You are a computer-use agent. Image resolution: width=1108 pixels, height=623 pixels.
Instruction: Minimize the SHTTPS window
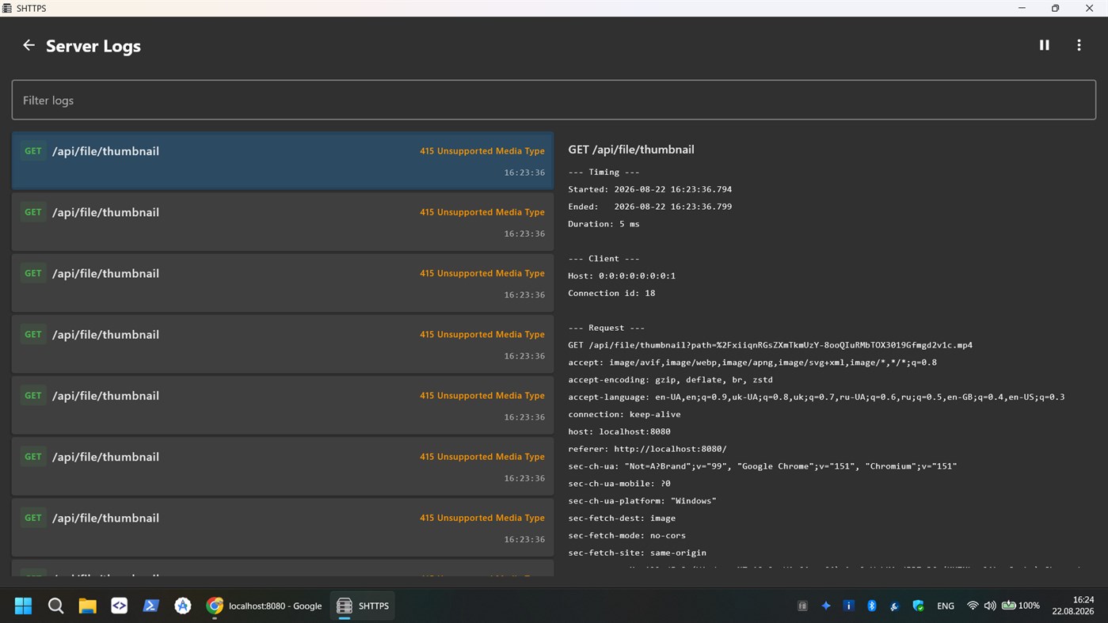1022,8
